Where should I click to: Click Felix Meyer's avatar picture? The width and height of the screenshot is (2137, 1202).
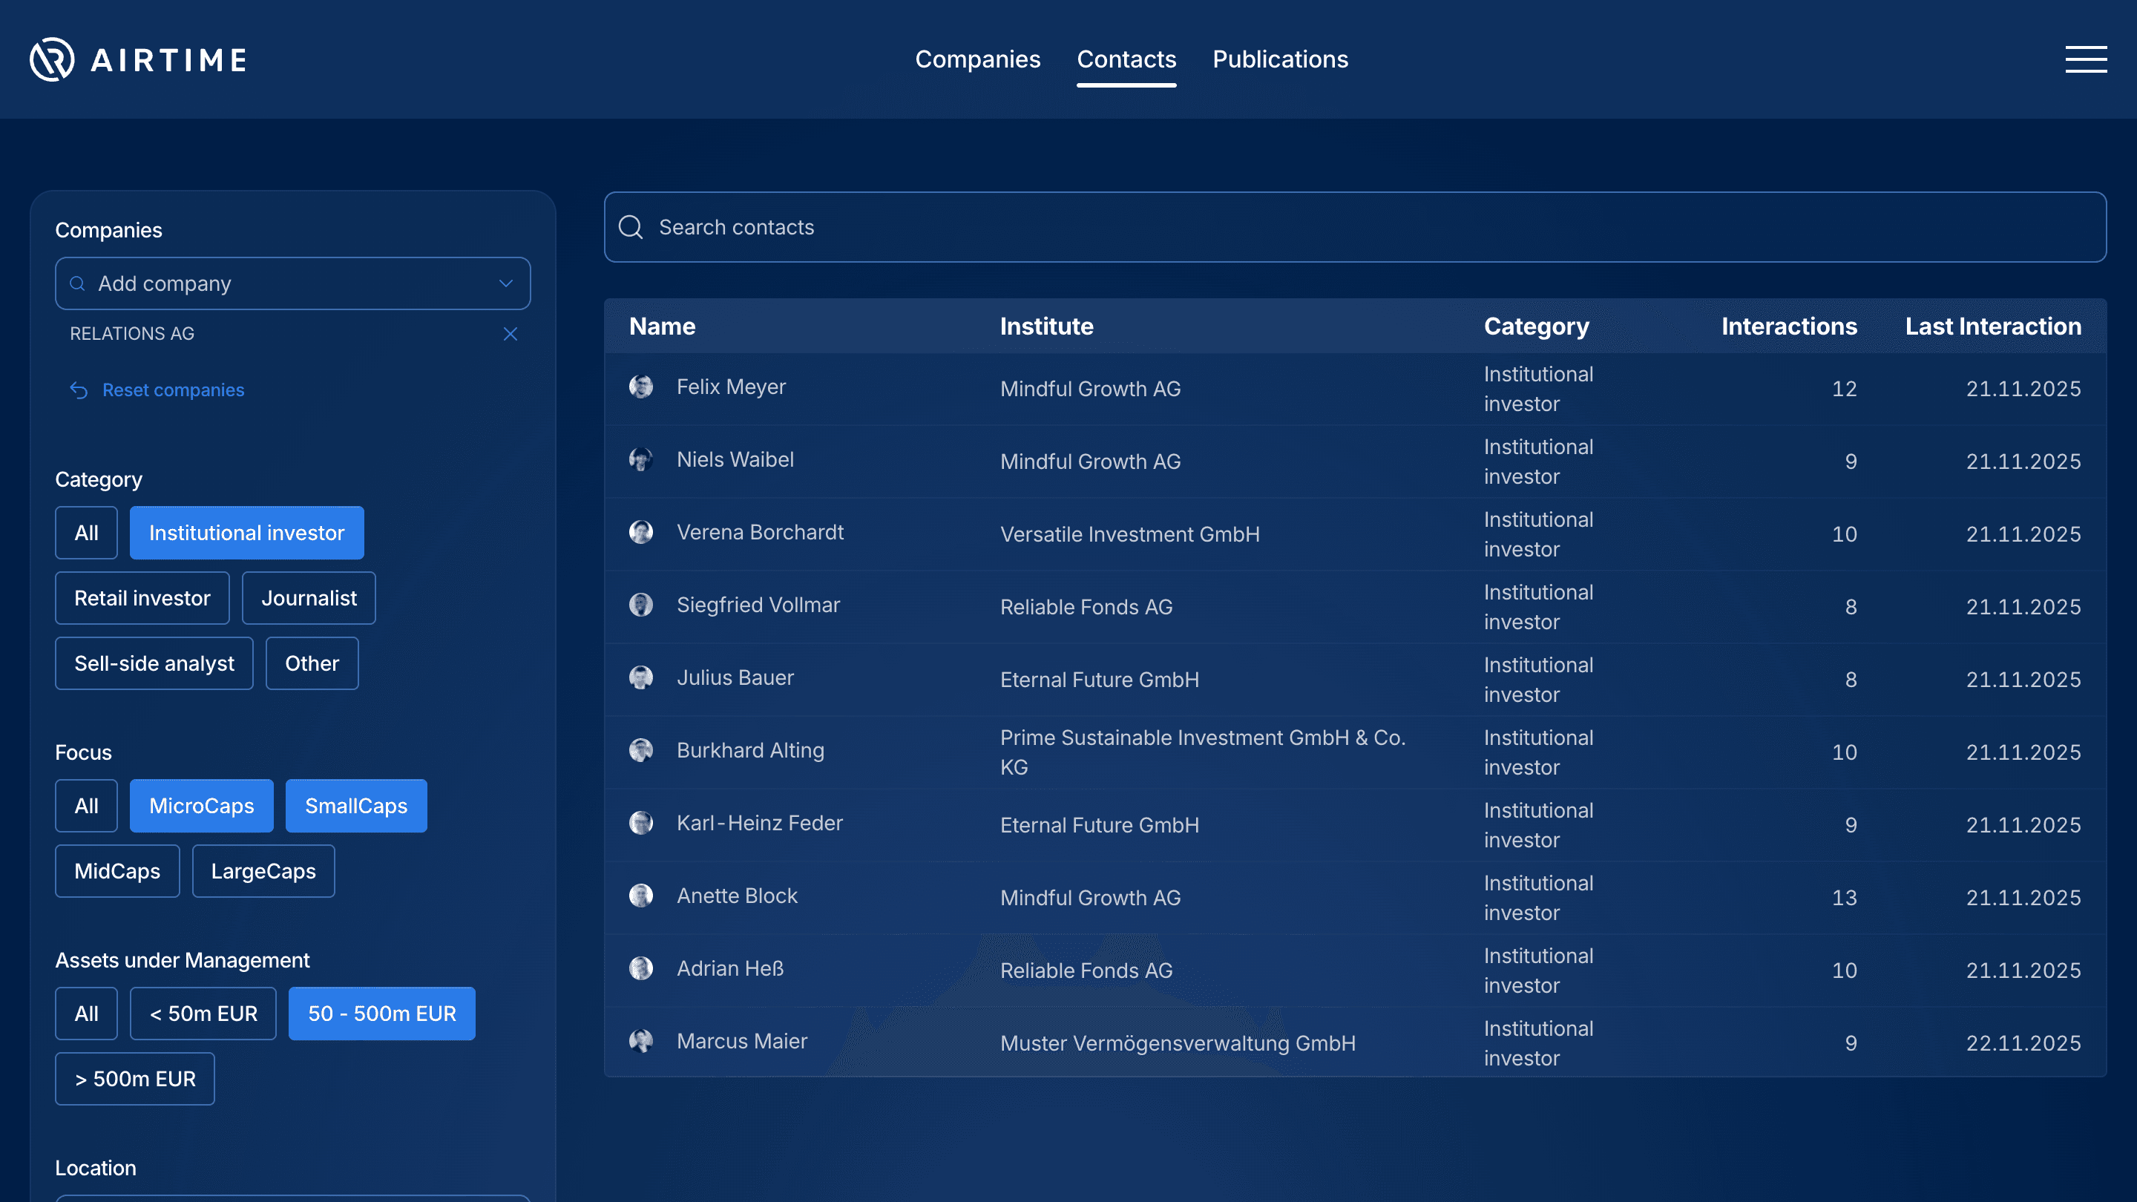coord(640,387)
